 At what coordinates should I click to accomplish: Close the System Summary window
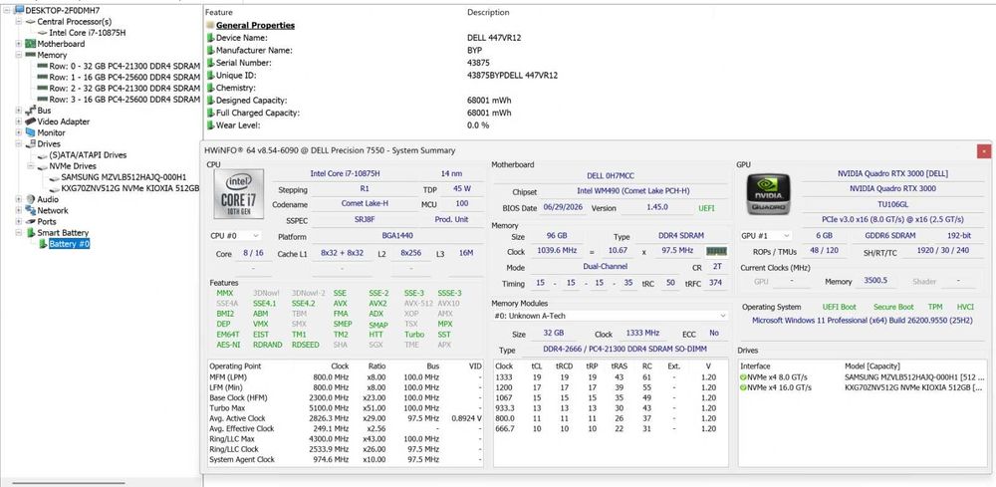[984, 150]
